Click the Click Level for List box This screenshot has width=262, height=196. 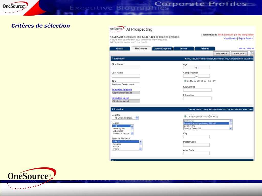tap(126, 101)
